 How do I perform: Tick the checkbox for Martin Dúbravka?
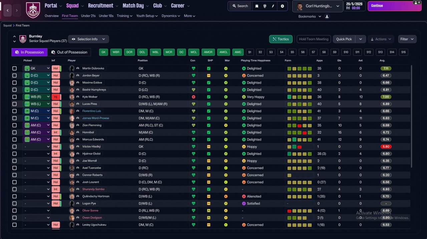click(x=14, y=68)
